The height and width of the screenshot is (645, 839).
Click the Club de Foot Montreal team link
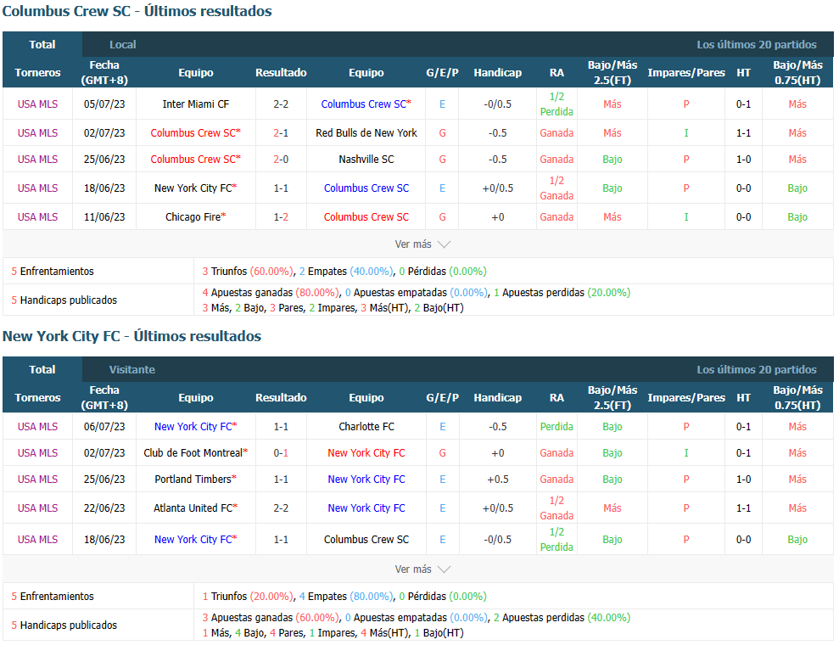click(x=193, y=453)
